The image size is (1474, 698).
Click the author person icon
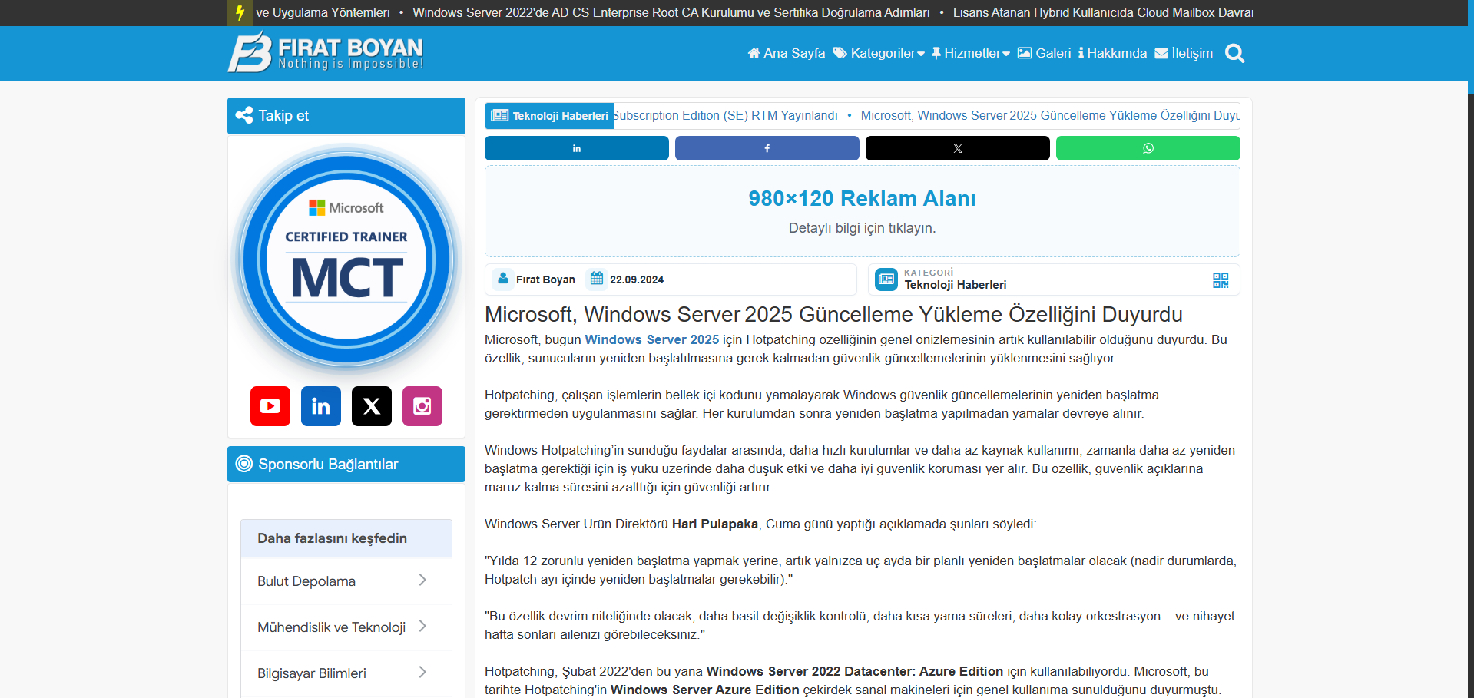pyautogui.click(x=502, y=279)
